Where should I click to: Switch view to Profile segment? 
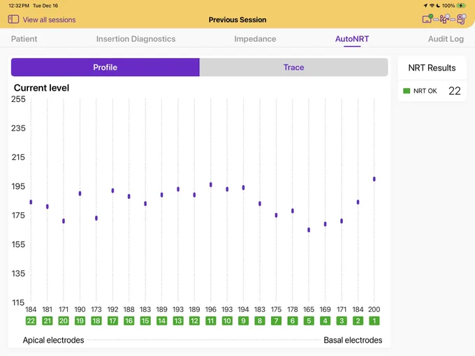[x=105, y=67]
